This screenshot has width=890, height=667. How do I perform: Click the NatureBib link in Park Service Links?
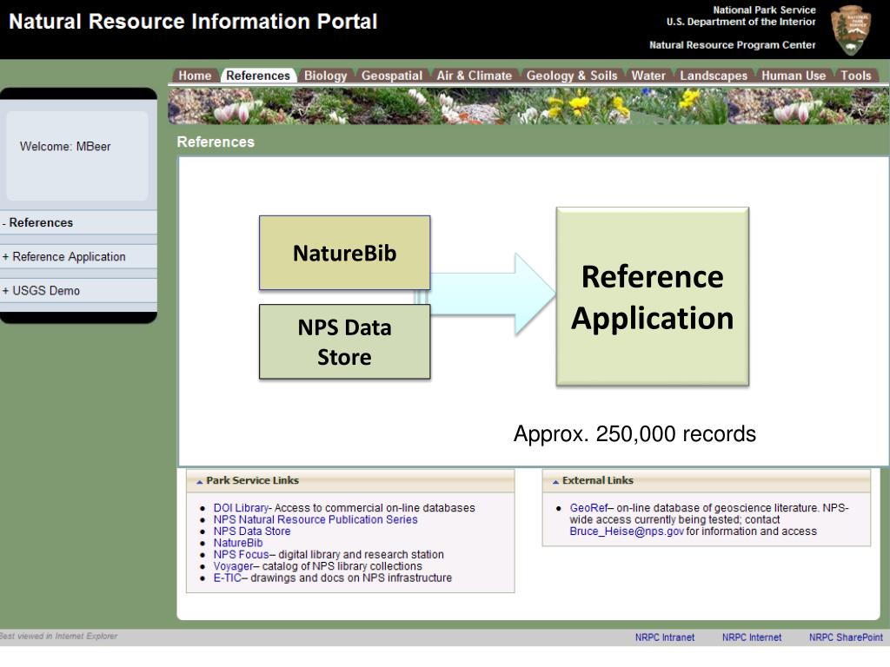238,543
